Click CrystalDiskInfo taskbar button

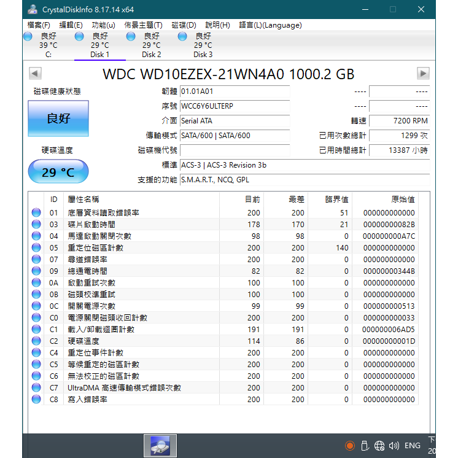(x=160, y=446)
